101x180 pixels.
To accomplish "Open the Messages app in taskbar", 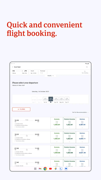I will pos(66,169).
